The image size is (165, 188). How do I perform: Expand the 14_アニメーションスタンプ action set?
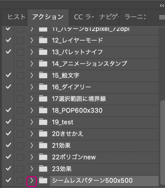[x=31, y=64]
